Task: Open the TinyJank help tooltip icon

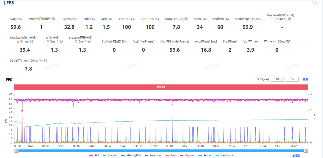Action: (290, 19)
